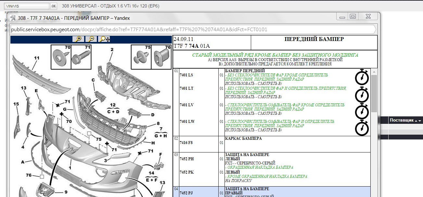423x197 pixels.
Task: Click the screw 70 thumbnail in diagram
Action: [x=60, y=57]
